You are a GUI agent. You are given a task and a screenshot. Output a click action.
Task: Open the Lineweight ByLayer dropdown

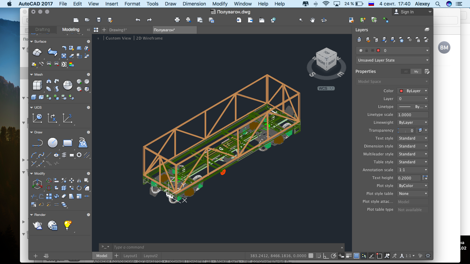[x=413, y=122]
